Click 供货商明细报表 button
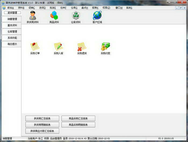 pos(42,125)
